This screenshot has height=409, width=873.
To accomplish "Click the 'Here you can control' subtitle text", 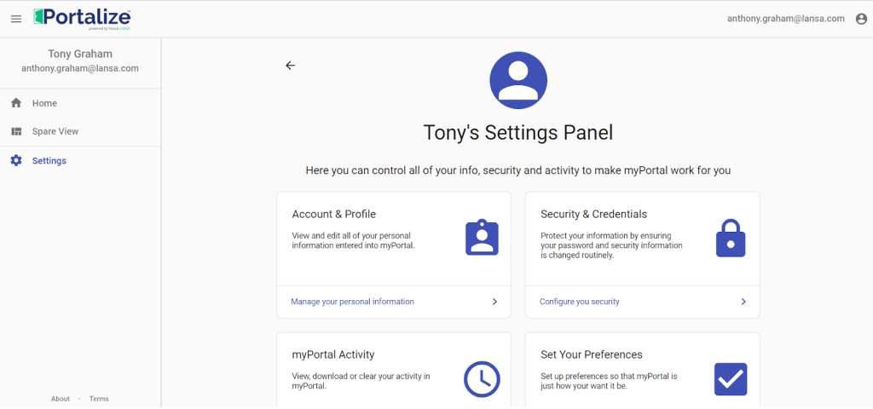I will (517, 170).
